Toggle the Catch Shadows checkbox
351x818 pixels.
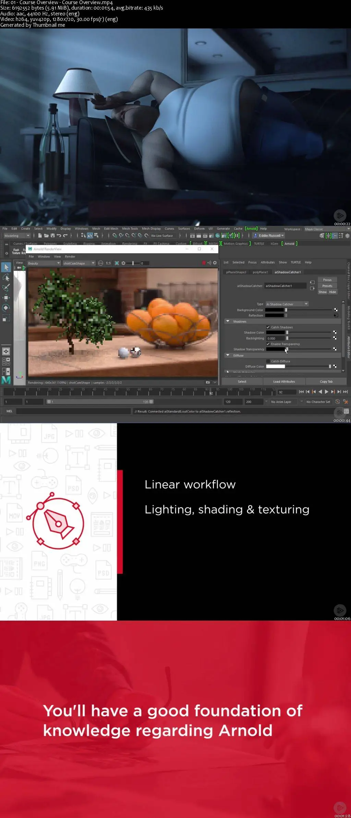pyautogui.click(x=268, y=327)
